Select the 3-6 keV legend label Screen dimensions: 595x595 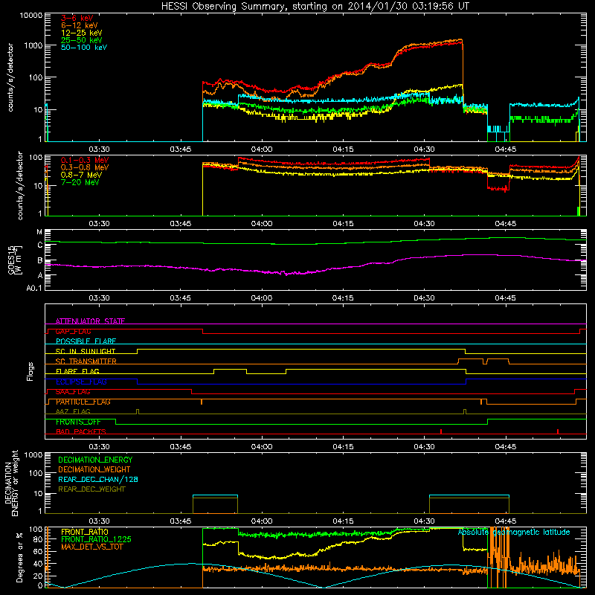[77, 18]
